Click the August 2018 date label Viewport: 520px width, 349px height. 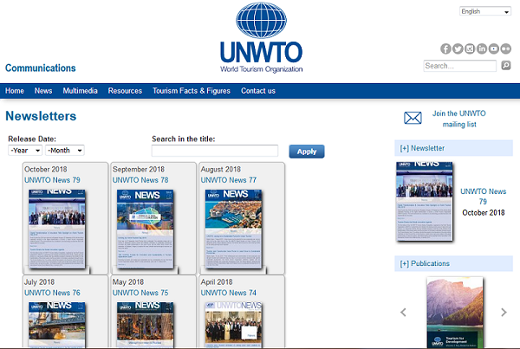(220, 170)
